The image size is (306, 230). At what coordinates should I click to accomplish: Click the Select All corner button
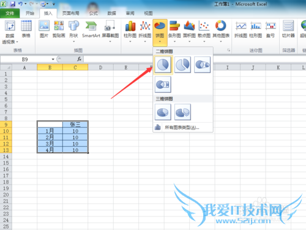coord(6,67)
